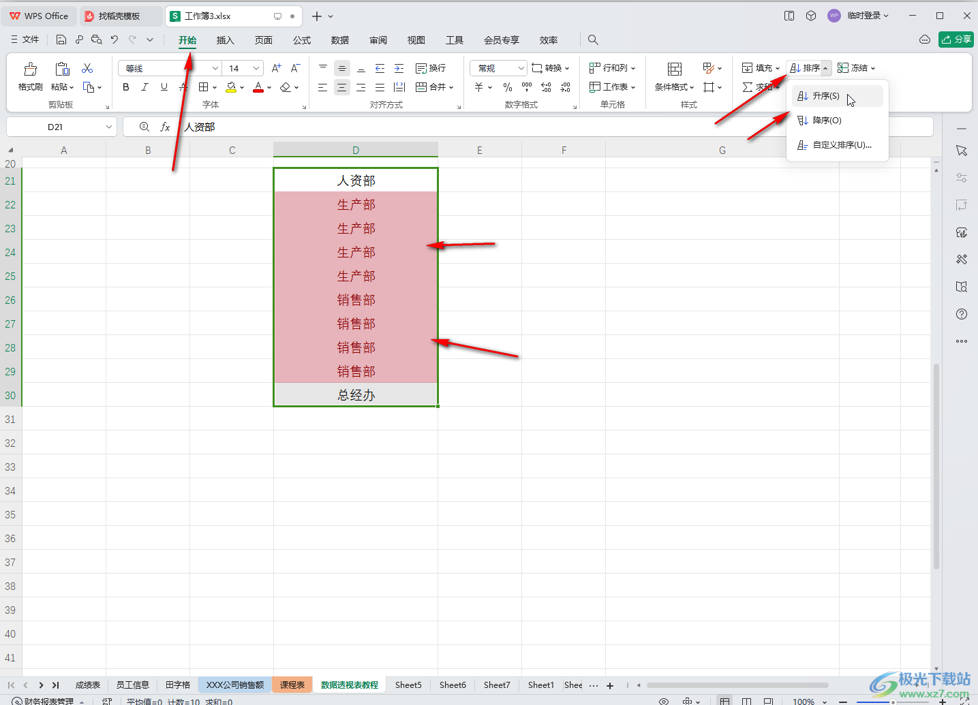The width and height of the screenshot is (978, 705).
Task: Click the zoom slider in status bar
Action: click(x=893, y=702)
